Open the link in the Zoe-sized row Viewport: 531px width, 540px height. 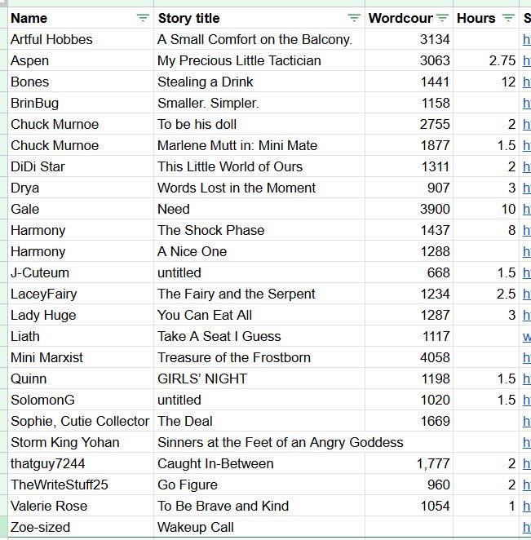tap(527, 527)
